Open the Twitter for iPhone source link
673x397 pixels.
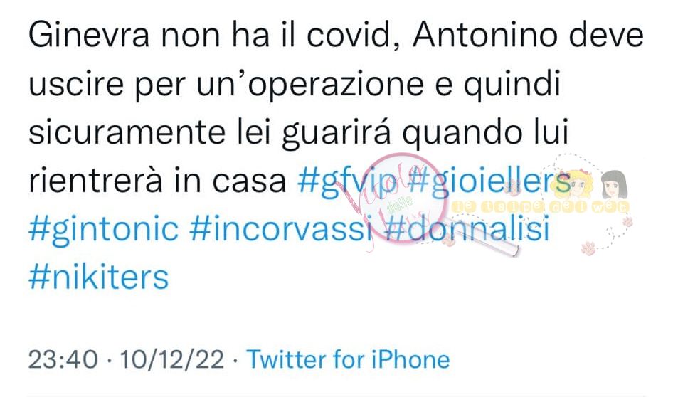(348, 359)
